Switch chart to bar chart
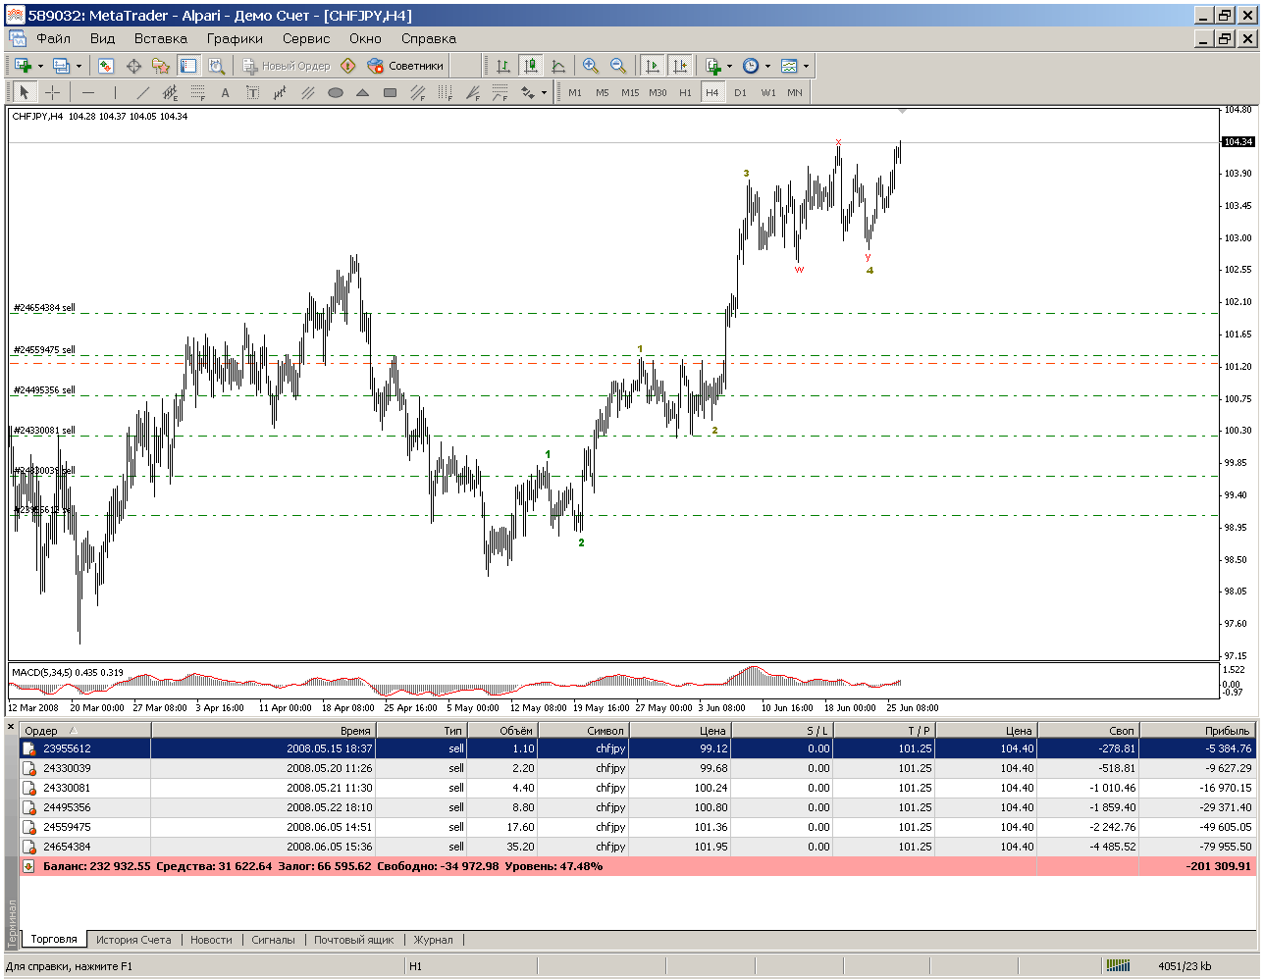Viewport: 1264px width, 979px height. [503, 66]
